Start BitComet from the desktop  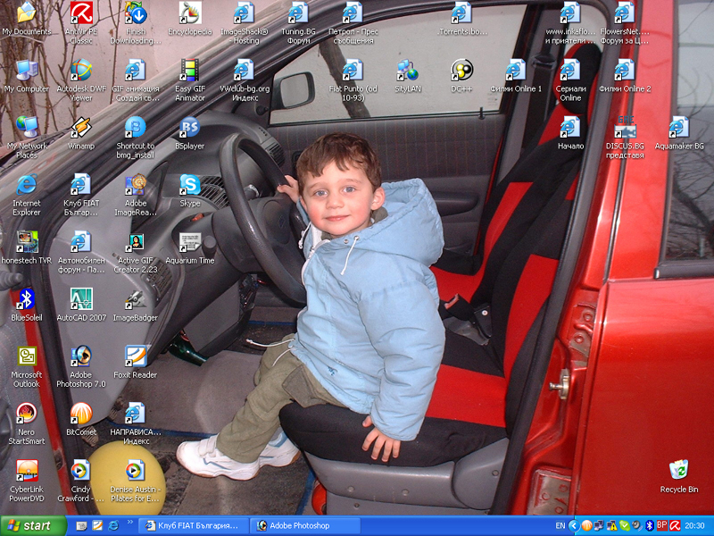(x=81, y=414)
